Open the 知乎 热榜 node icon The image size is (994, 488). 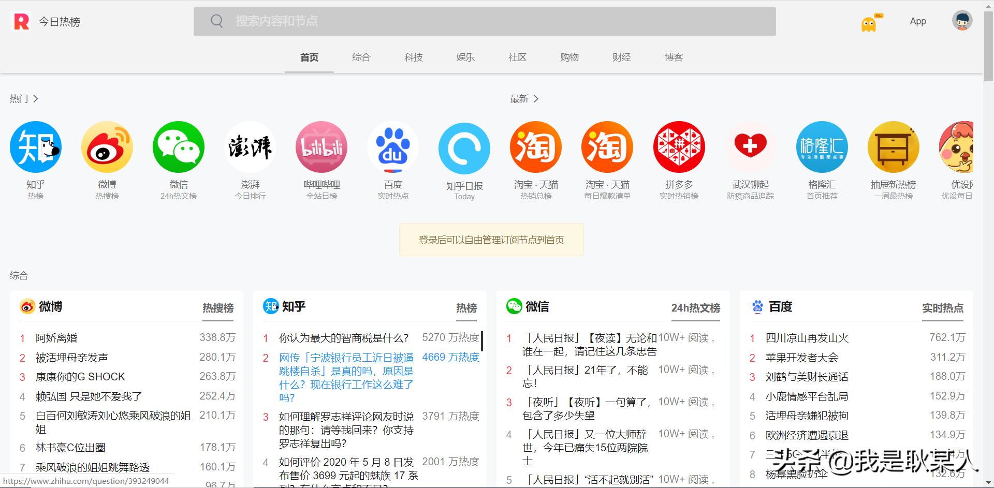pyautogui.click(x=36, y=147)
